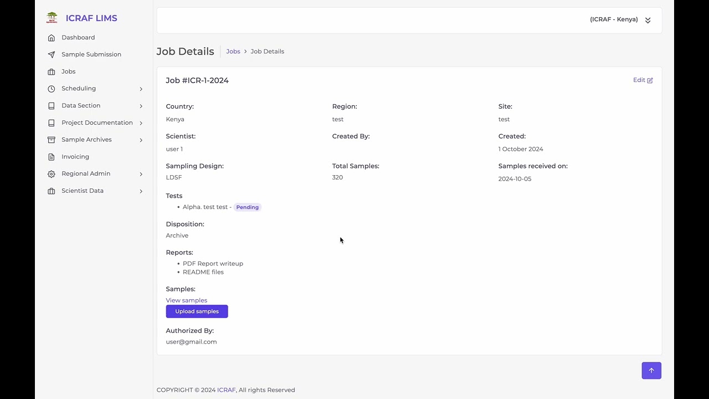Click the Jobs breadcrumb link
This screenshot has width=709, height=399.
(x=233, y=51)
